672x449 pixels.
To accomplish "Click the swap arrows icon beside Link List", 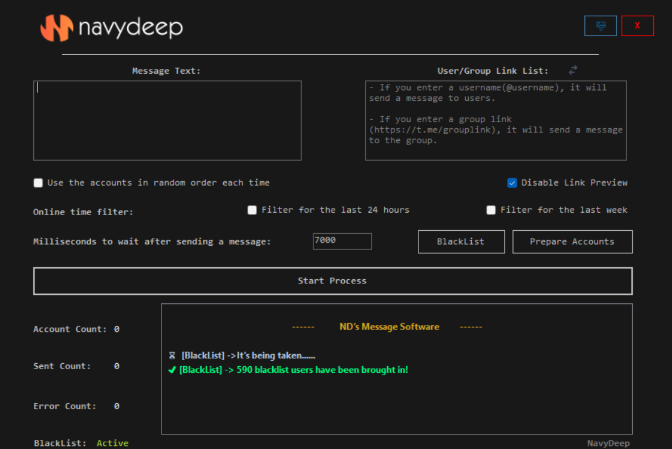I will [573, 70].
